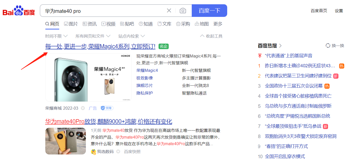Click the Honor Magic4 ad image
The image size is (347, 160).
(x=88, y=77)
